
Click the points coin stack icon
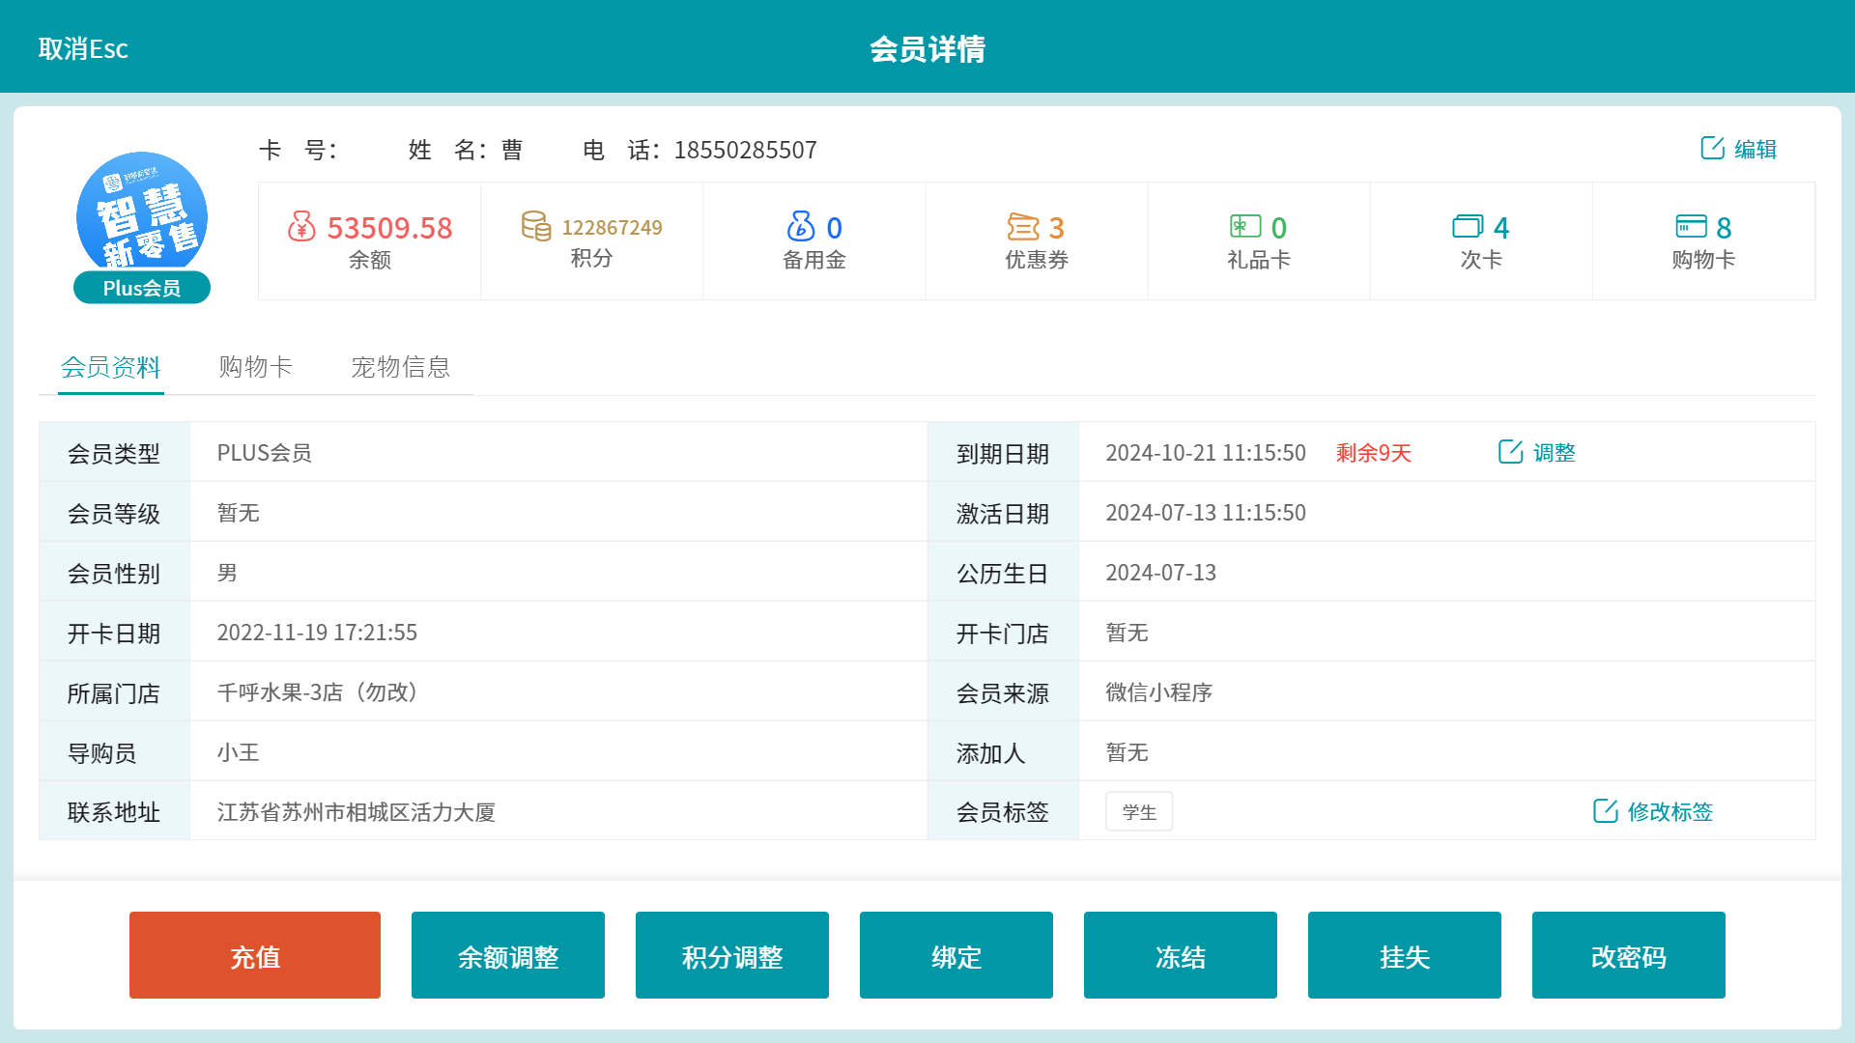coord(536,226)
